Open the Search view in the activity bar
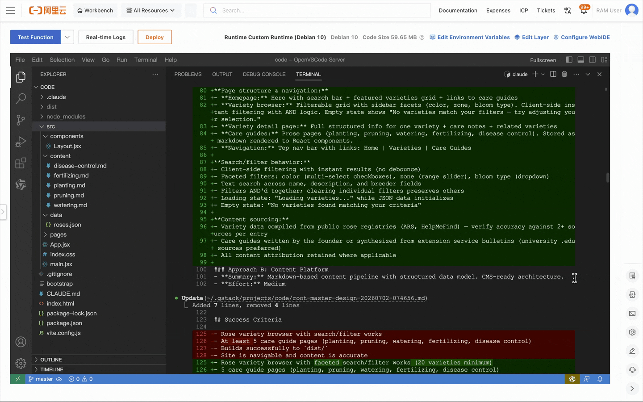The height and width of the screenshot is (402, 643). pyautogui.click(x=21, y=98)
